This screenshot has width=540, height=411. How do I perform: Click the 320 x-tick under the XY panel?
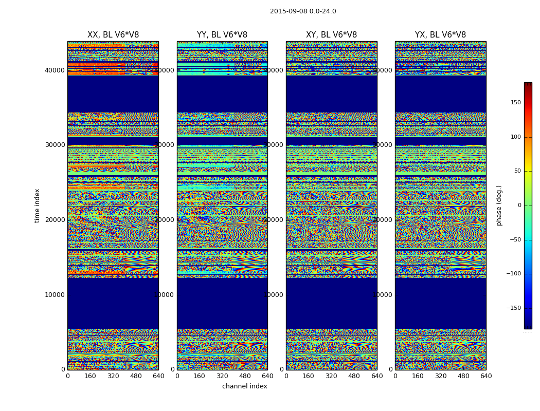pyautogui.click(x=331, y=376)
